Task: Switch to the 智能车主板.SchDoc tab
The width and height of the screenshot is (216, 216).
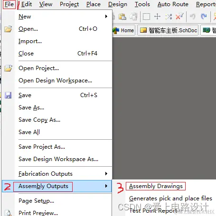Action: (168, 30)
